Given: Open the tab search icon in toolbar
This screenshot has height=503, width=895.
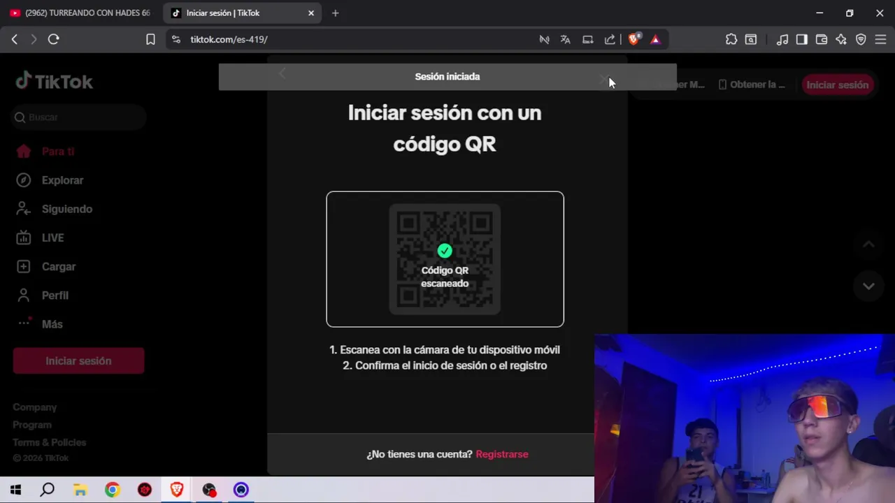Looking at the screenshot, I should pos(751,40).
